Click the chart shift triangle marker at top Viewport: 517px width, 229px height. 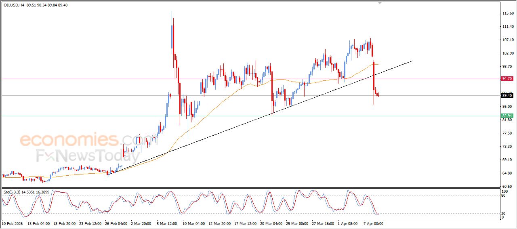pos(379,2)
